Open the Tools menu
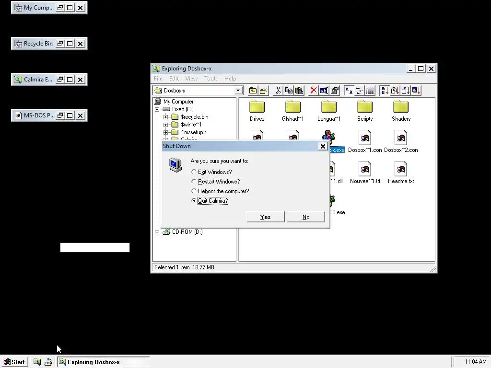Viewport: 491px width, 368px height. tap(211, 79)
